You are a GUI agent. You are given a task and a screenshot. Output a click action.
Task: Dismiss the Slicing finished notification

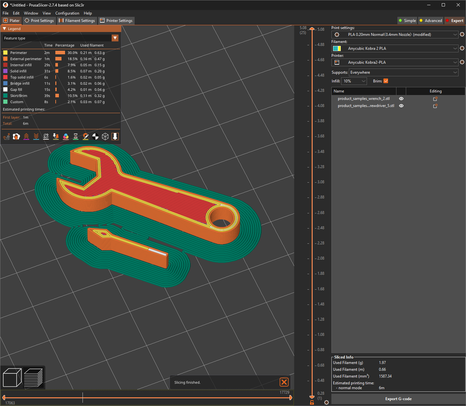[284, 382]
